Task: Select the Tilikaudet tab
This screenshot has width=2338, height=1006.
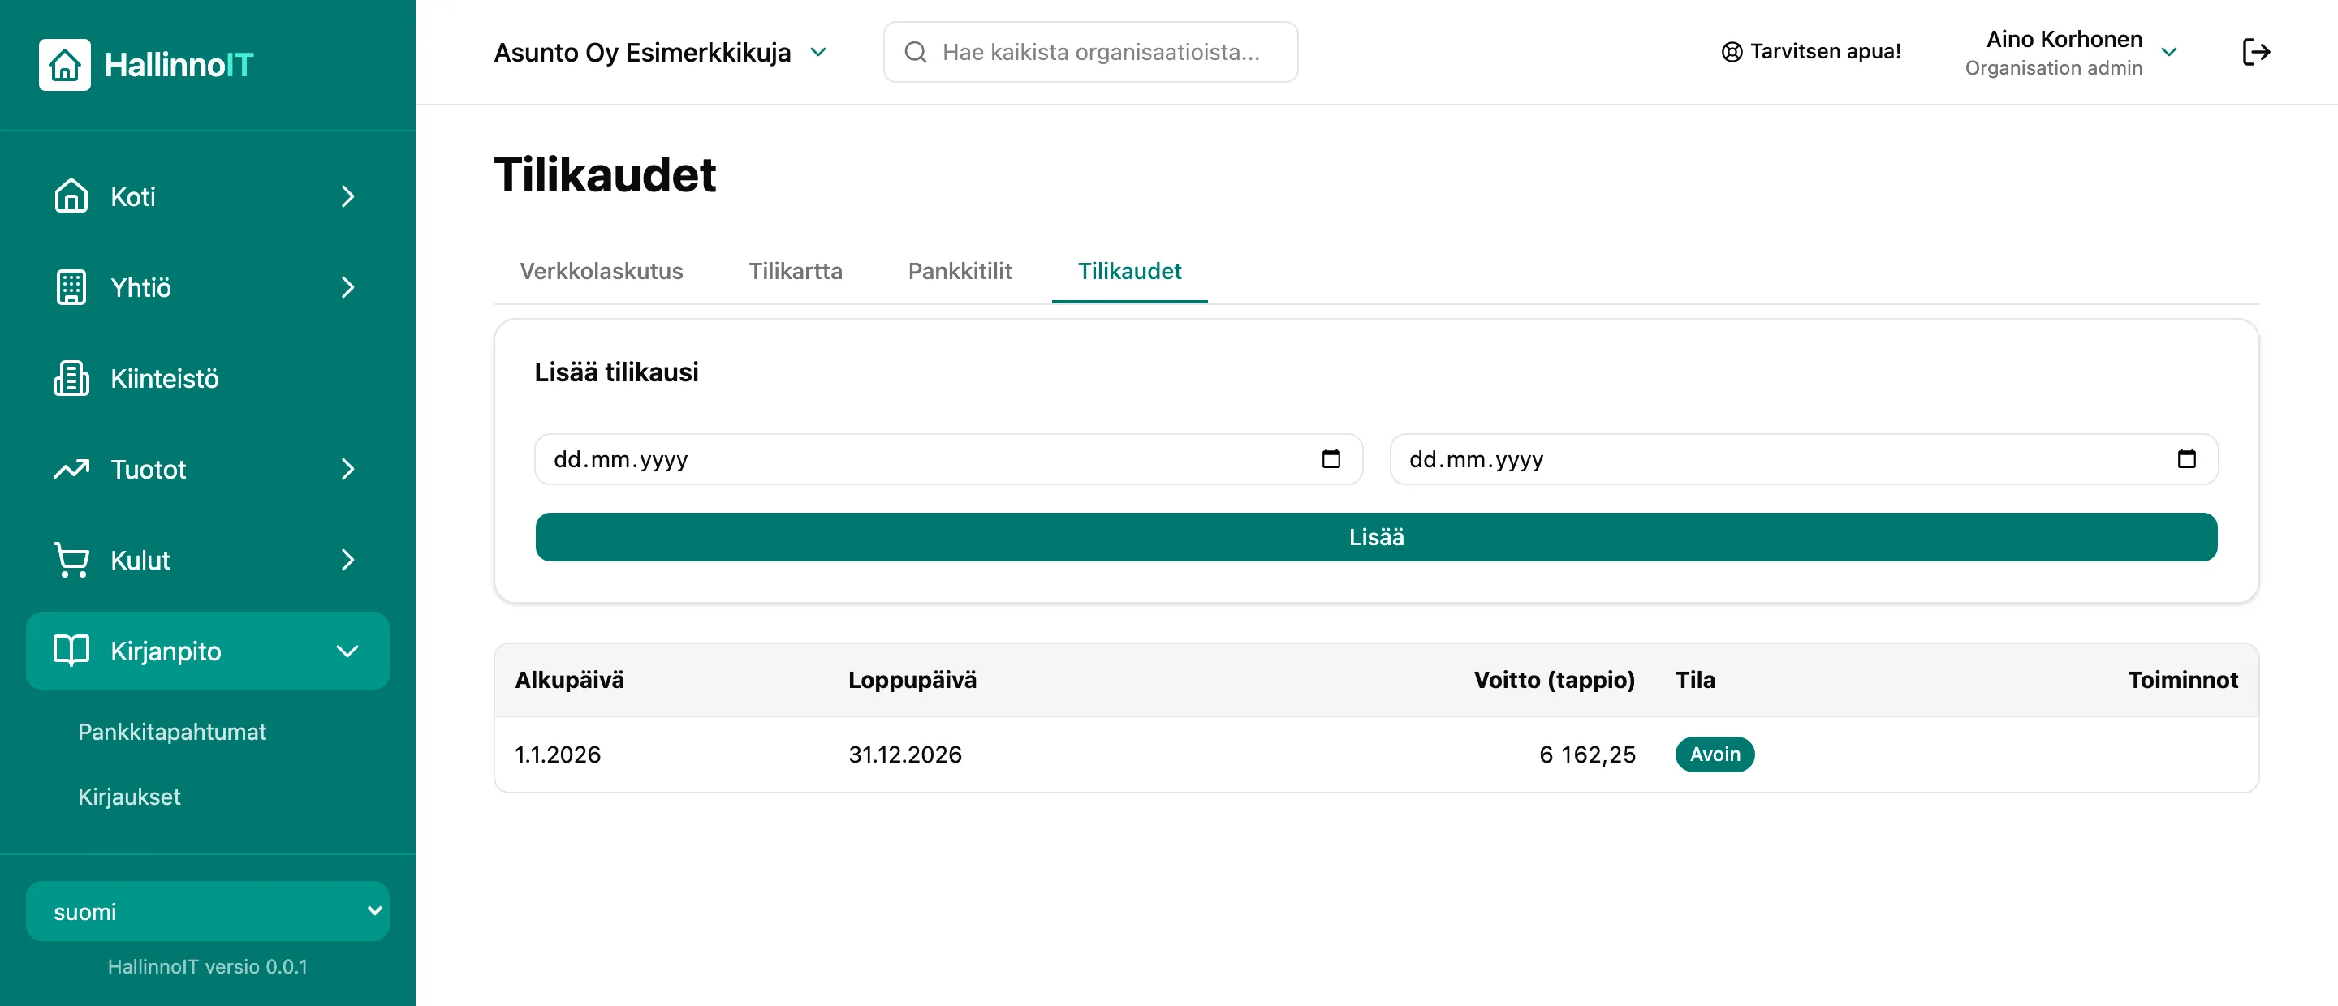Action: pos(1129,271)
